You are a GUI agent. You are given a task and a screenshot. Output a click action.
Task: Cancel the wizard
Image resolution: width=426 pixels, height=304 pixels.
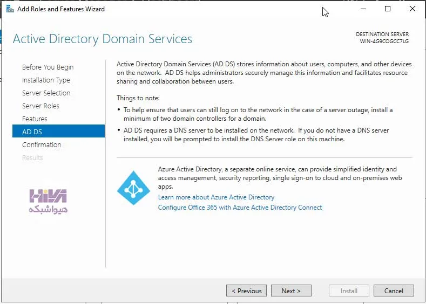[394, 291]
